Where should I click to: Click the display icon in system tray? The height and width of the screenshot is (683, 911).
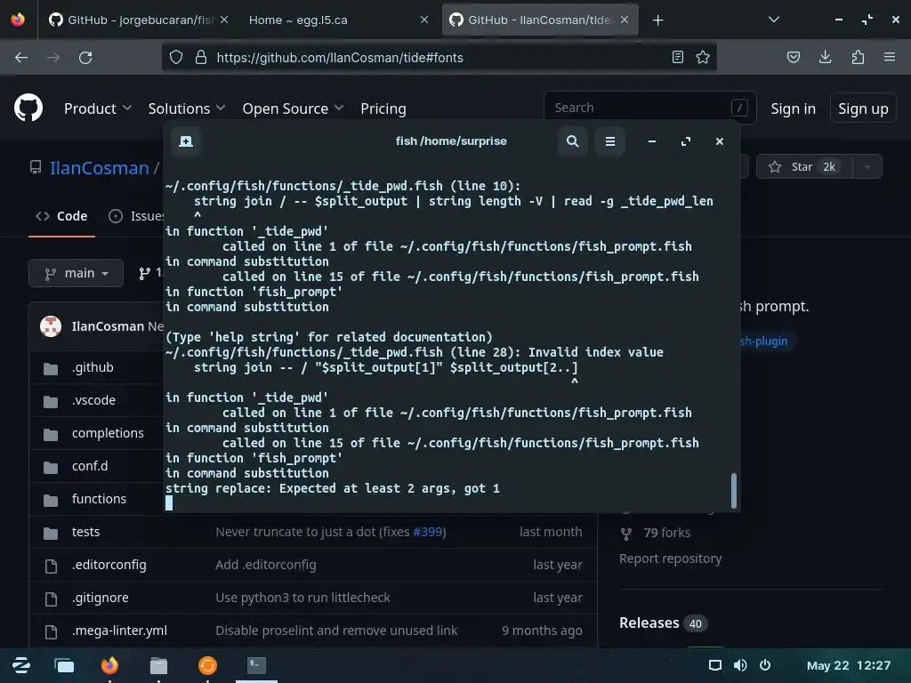click(714, 665)
